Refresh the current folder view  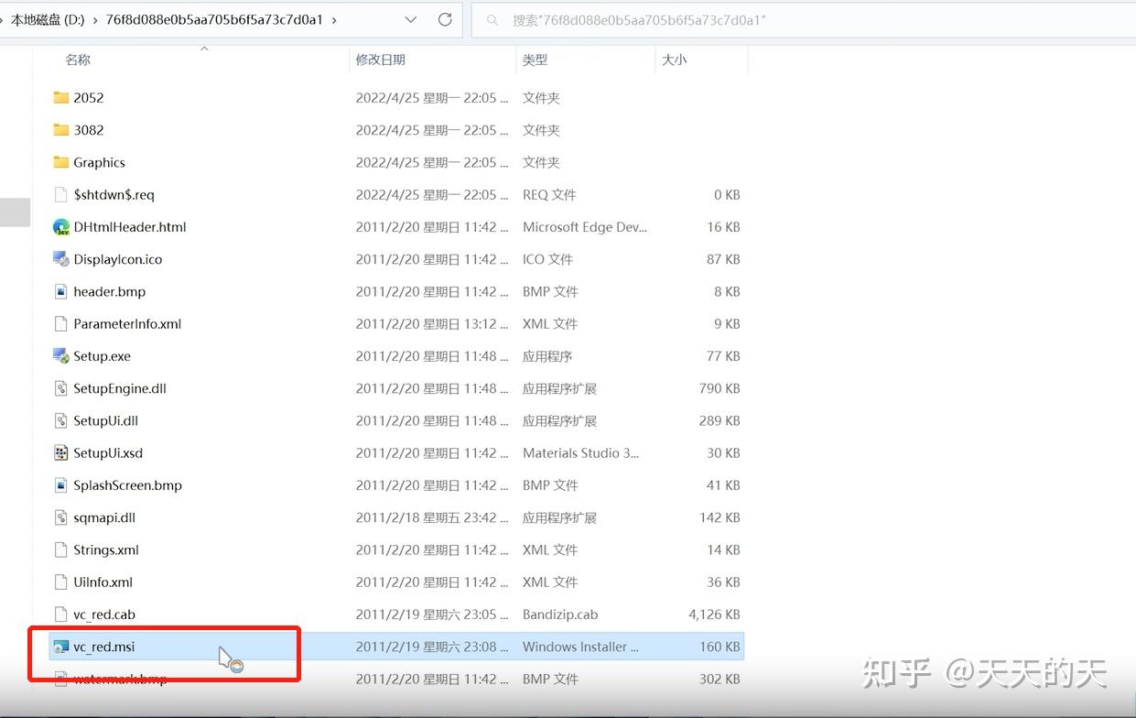pos(446,19)
